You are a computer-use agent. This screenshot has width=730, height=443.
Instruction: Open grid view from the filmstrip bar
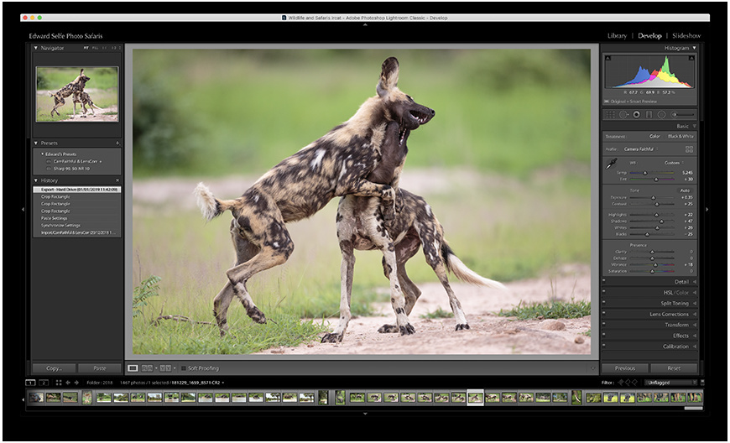tap(58, 383)
